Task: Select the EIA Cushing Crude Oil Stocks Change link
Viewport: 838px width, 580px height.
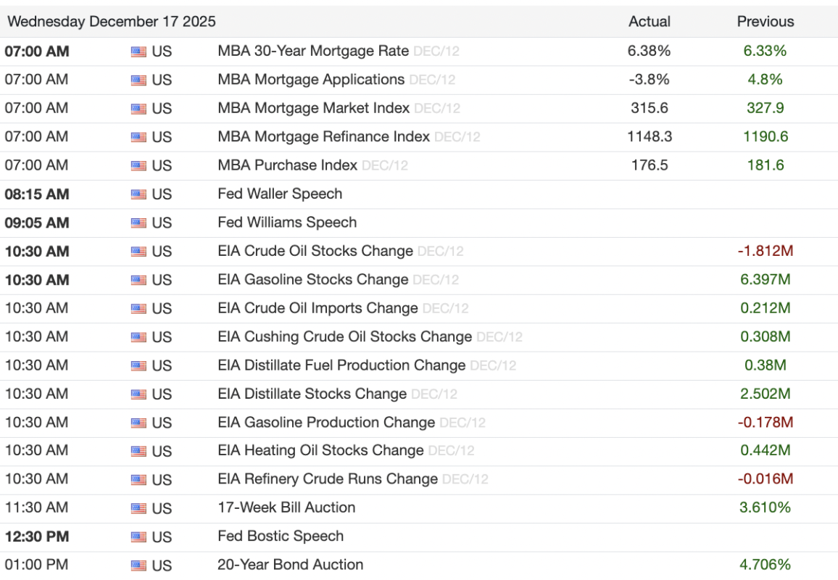Action: (x=344, y=337)
